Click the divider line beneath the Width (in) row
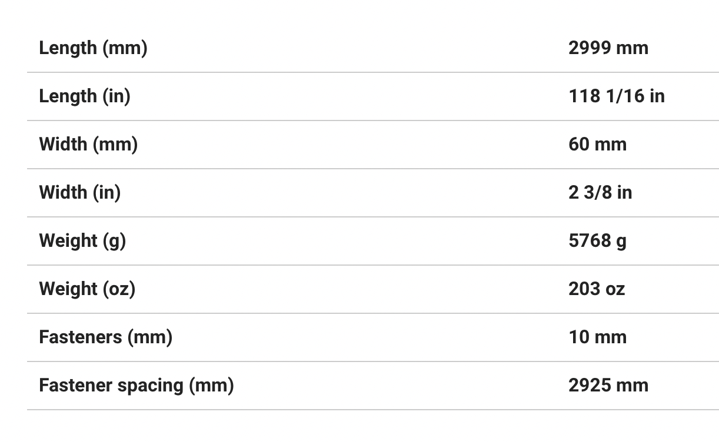Screen dimensions: 719x442 tap(372, 217)
